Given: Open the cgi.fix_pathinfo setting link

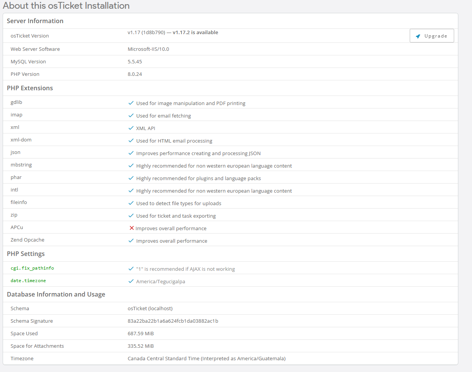Looking at the screenshot, I should (32, 268).
